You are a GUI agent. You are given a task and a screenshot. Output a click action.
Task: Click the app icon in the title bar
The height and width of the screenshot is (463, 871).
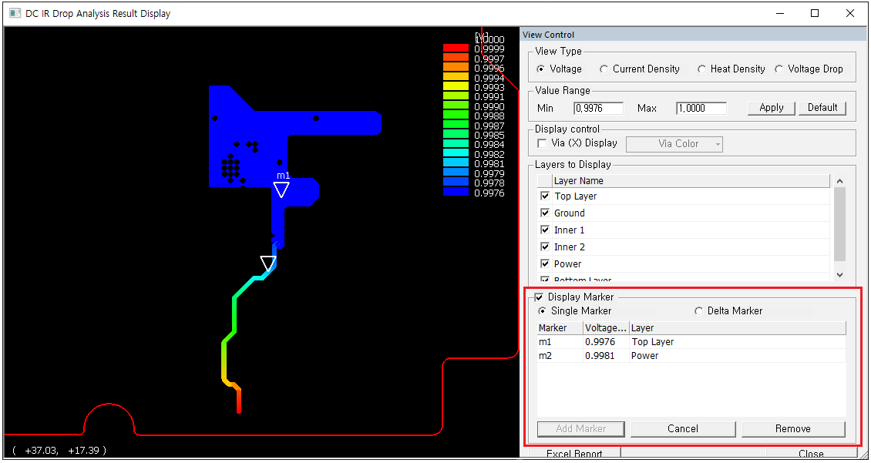click(x=15, y=13)
